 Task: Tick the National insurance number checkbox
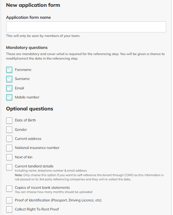9,148
